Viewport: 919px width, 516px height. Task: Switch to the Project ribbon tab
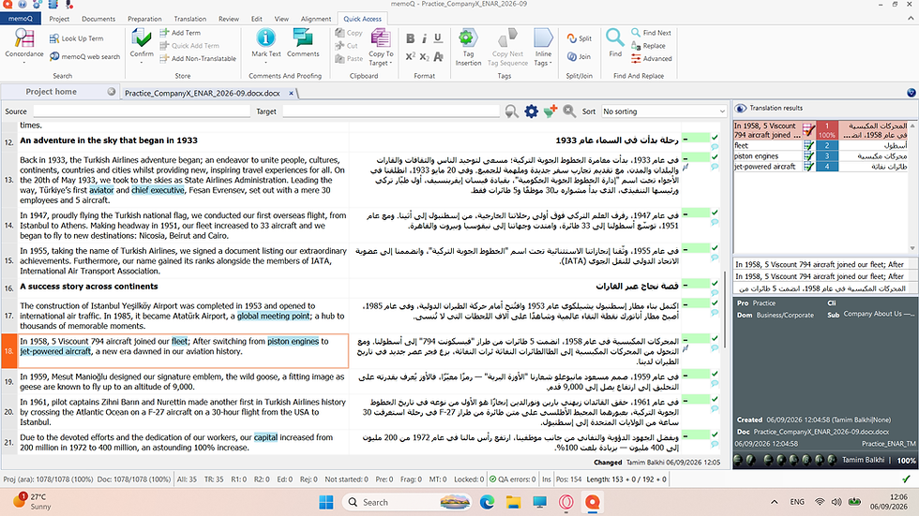pyautogui.click(x=59, y=19)
